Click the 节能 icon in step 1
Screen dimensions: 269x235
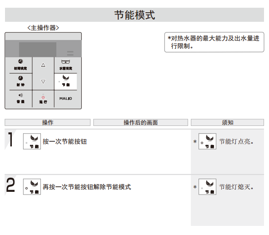click(32, 141)
